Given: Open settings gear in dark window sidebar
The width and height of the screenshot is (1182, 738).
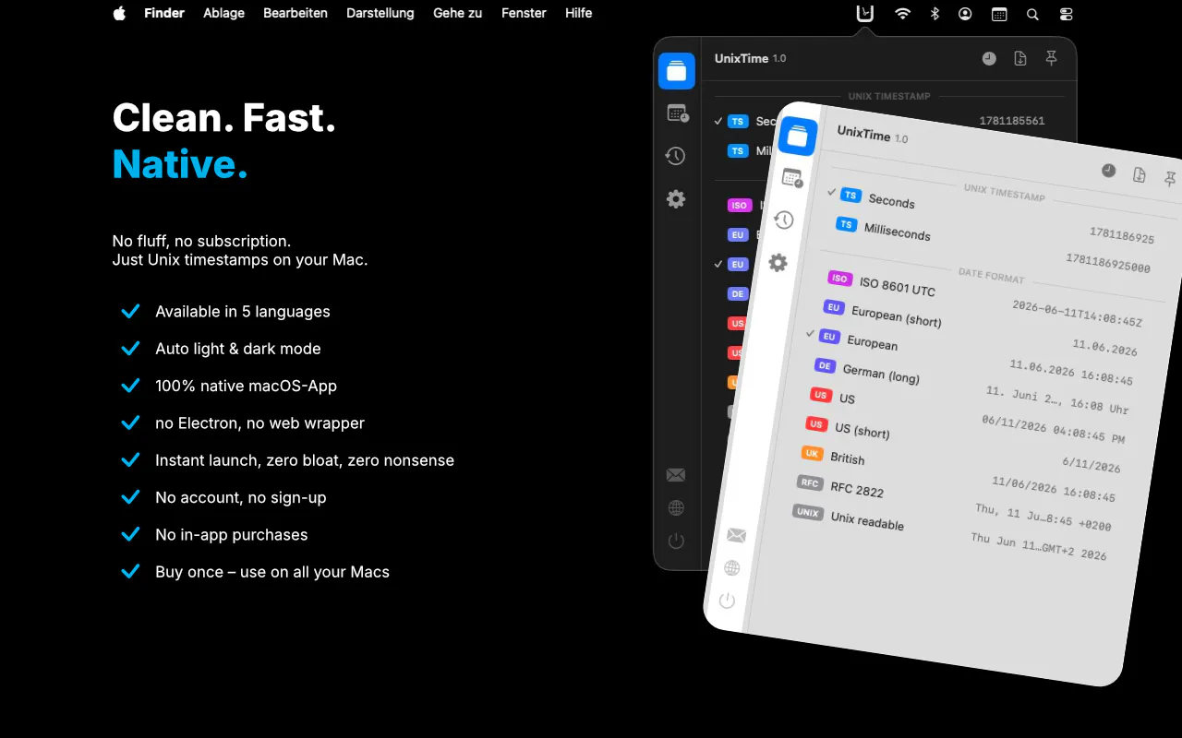Looking at the screenshot, I should pos(676,198).
